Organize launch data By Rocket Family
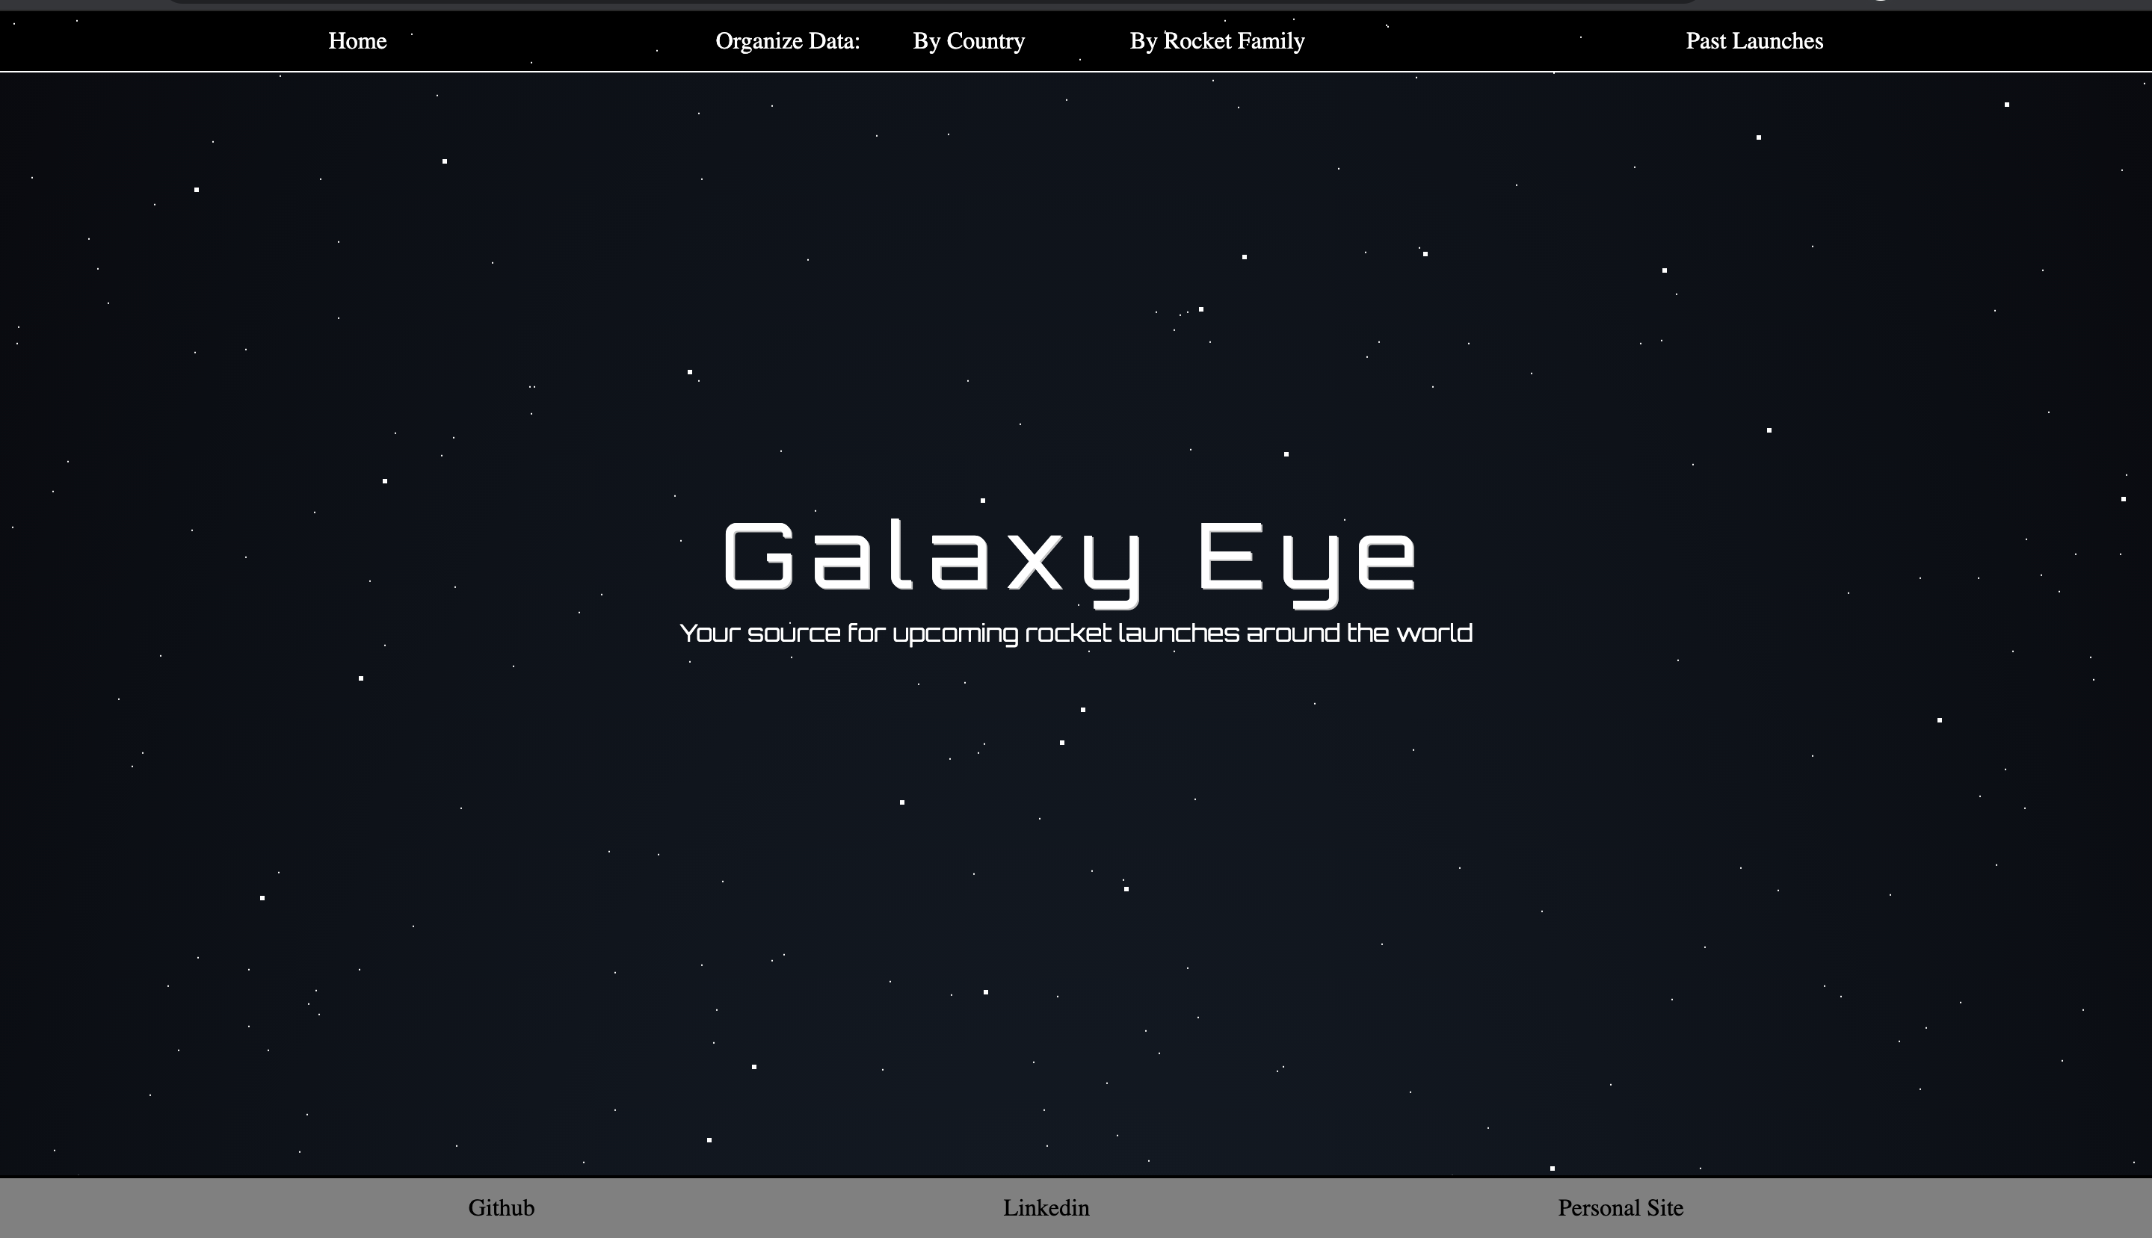The image size is (2152, 1238). point(1217,41)
